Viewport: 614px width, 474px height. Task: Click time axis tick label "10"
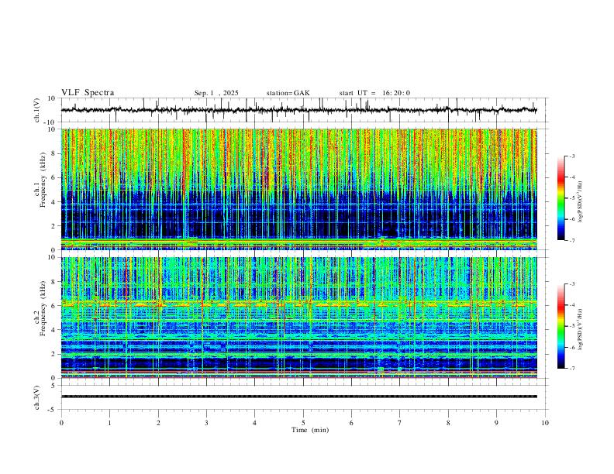click(x=545, y=423)
